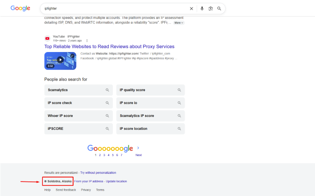The height and width of the screenshot is (196, 315).
Task: Click the search icon in Whoer IP score chip
Action: pyautogui.click(x=107, y=116)
